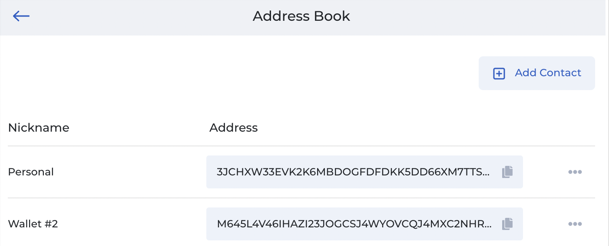Image resolution: width=609 pixels, height=246 pixels.
Task: Click the Address column header
Action: [233, 128]
